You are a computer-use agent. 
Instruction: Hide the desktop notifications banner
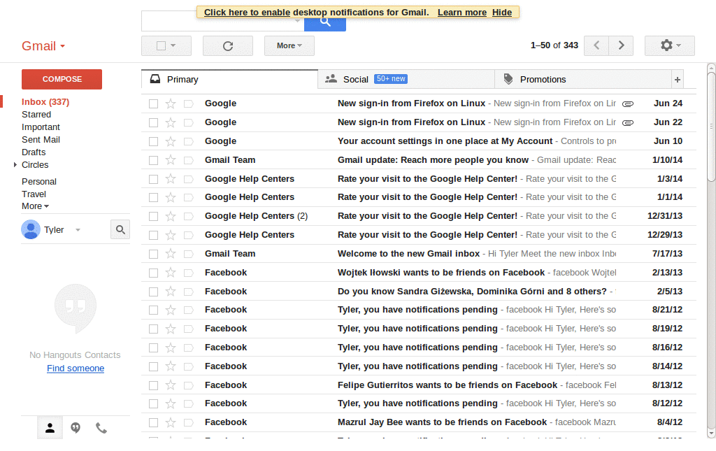502,13
